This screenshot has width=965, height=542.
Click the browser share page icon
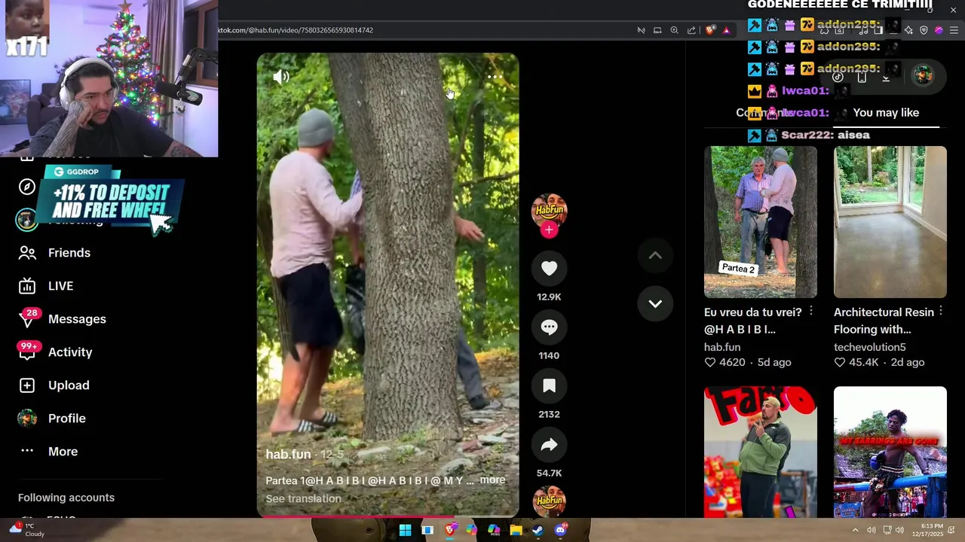coord(691,30)
